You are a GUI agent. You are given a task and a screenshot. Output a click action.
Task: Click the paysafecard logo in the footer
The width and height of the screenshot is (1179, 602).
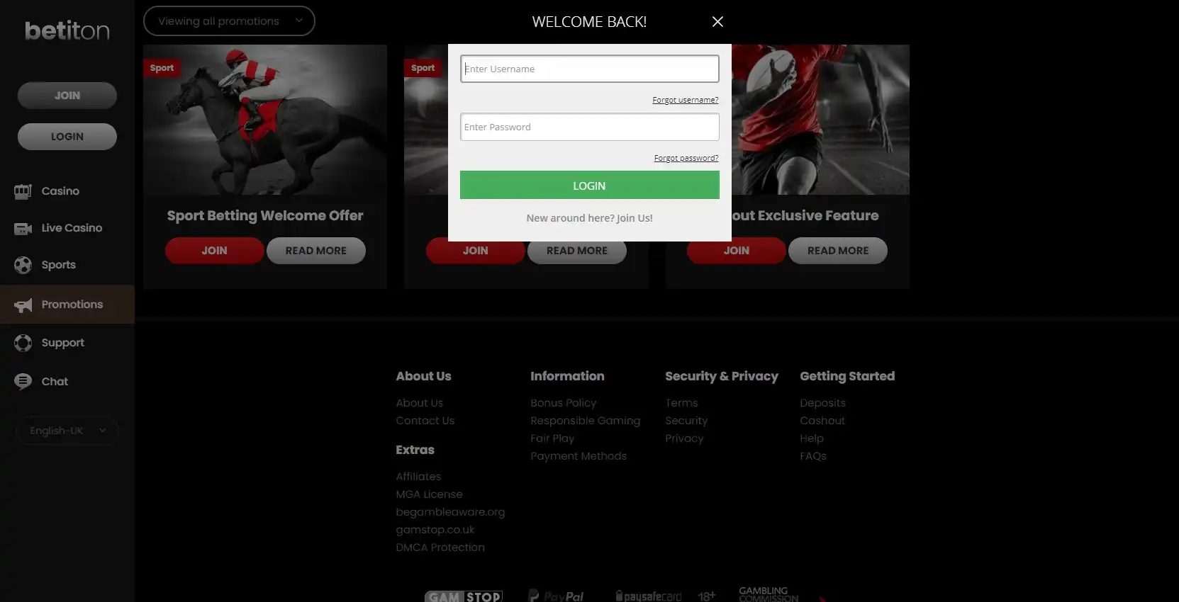[x=649, y=596]
